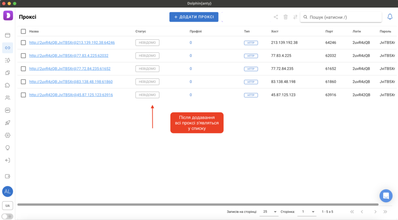Open the settings gear in sidebar
Image resolution: width=398 pixels, height=220 pixels.
(x=7, y=135)
